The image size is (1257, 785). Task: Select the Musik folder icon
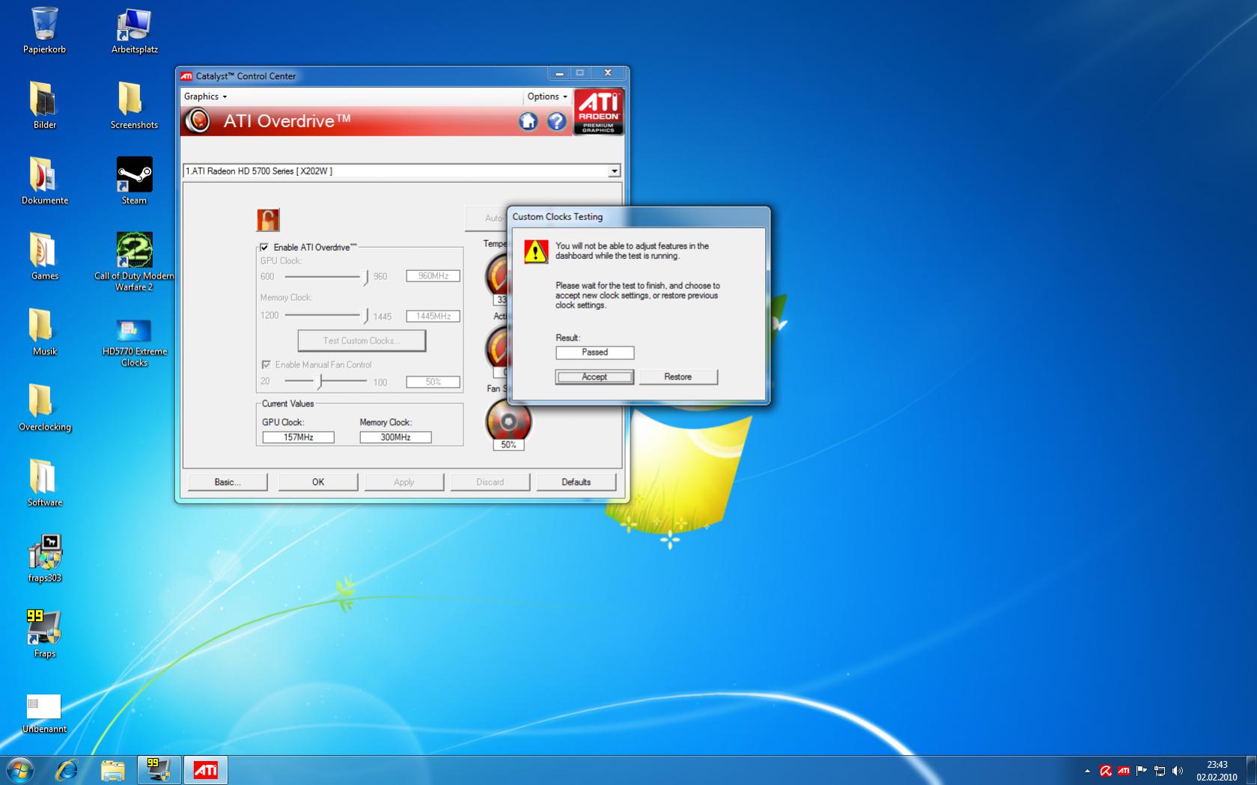(x=44, y=332)
